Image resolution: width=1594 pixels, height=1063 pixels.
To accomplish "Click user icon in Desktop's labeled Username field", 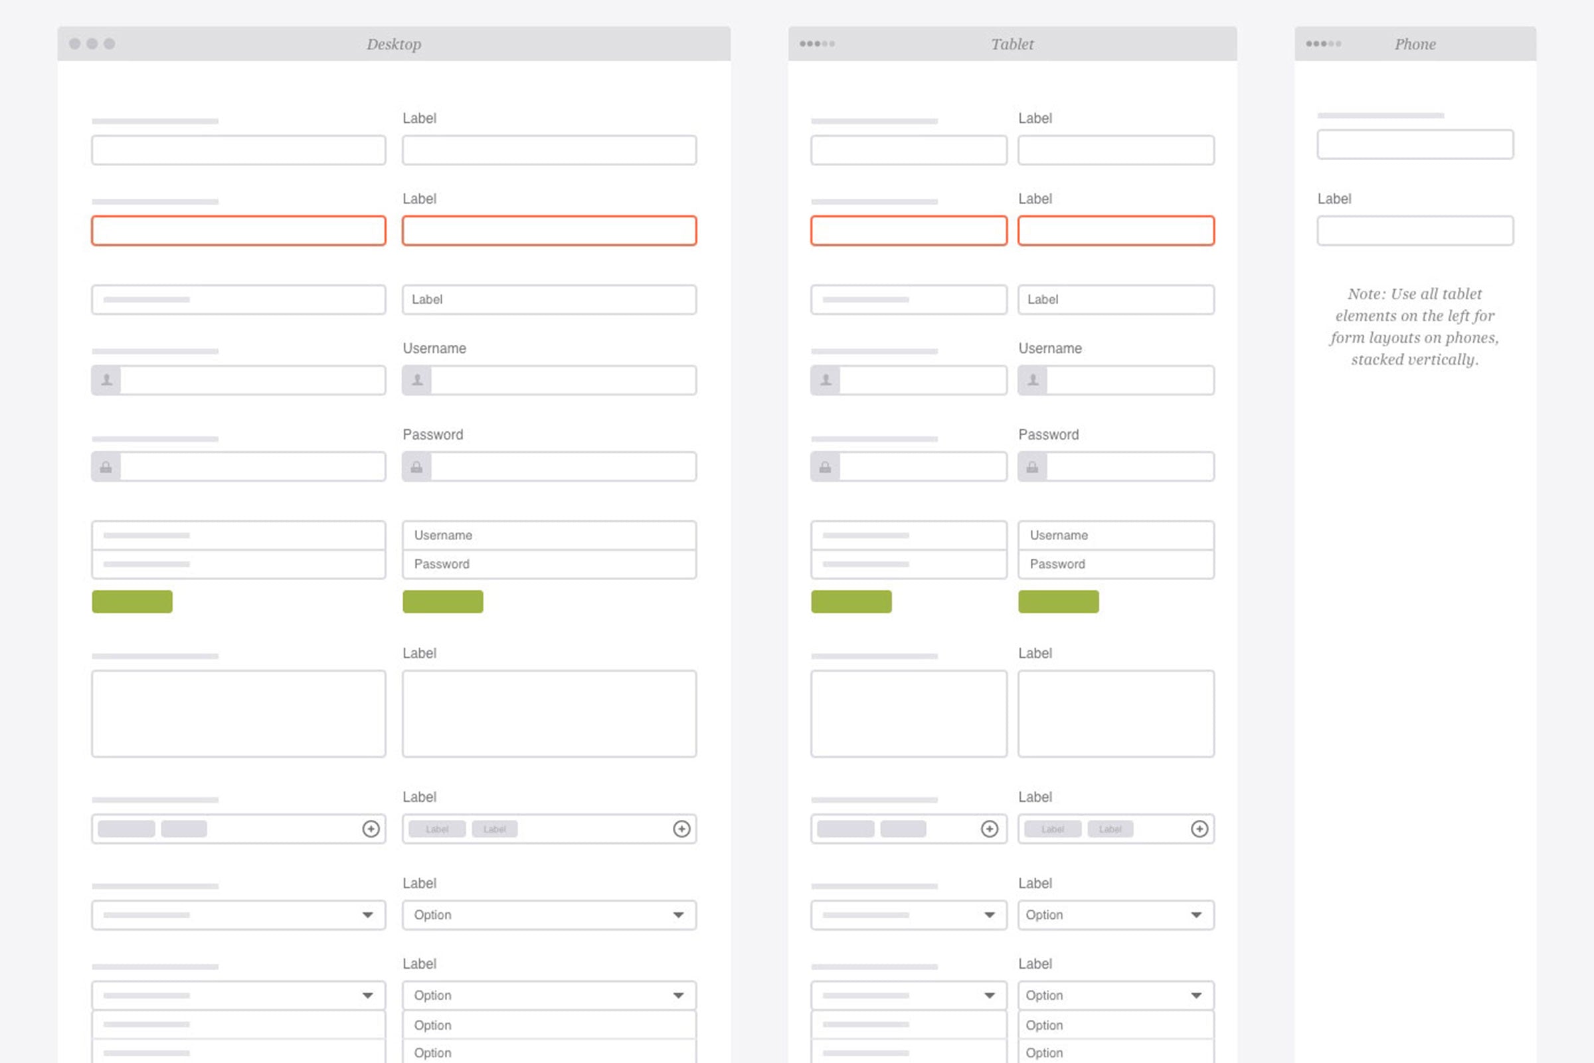I will [x=418, y=380].
